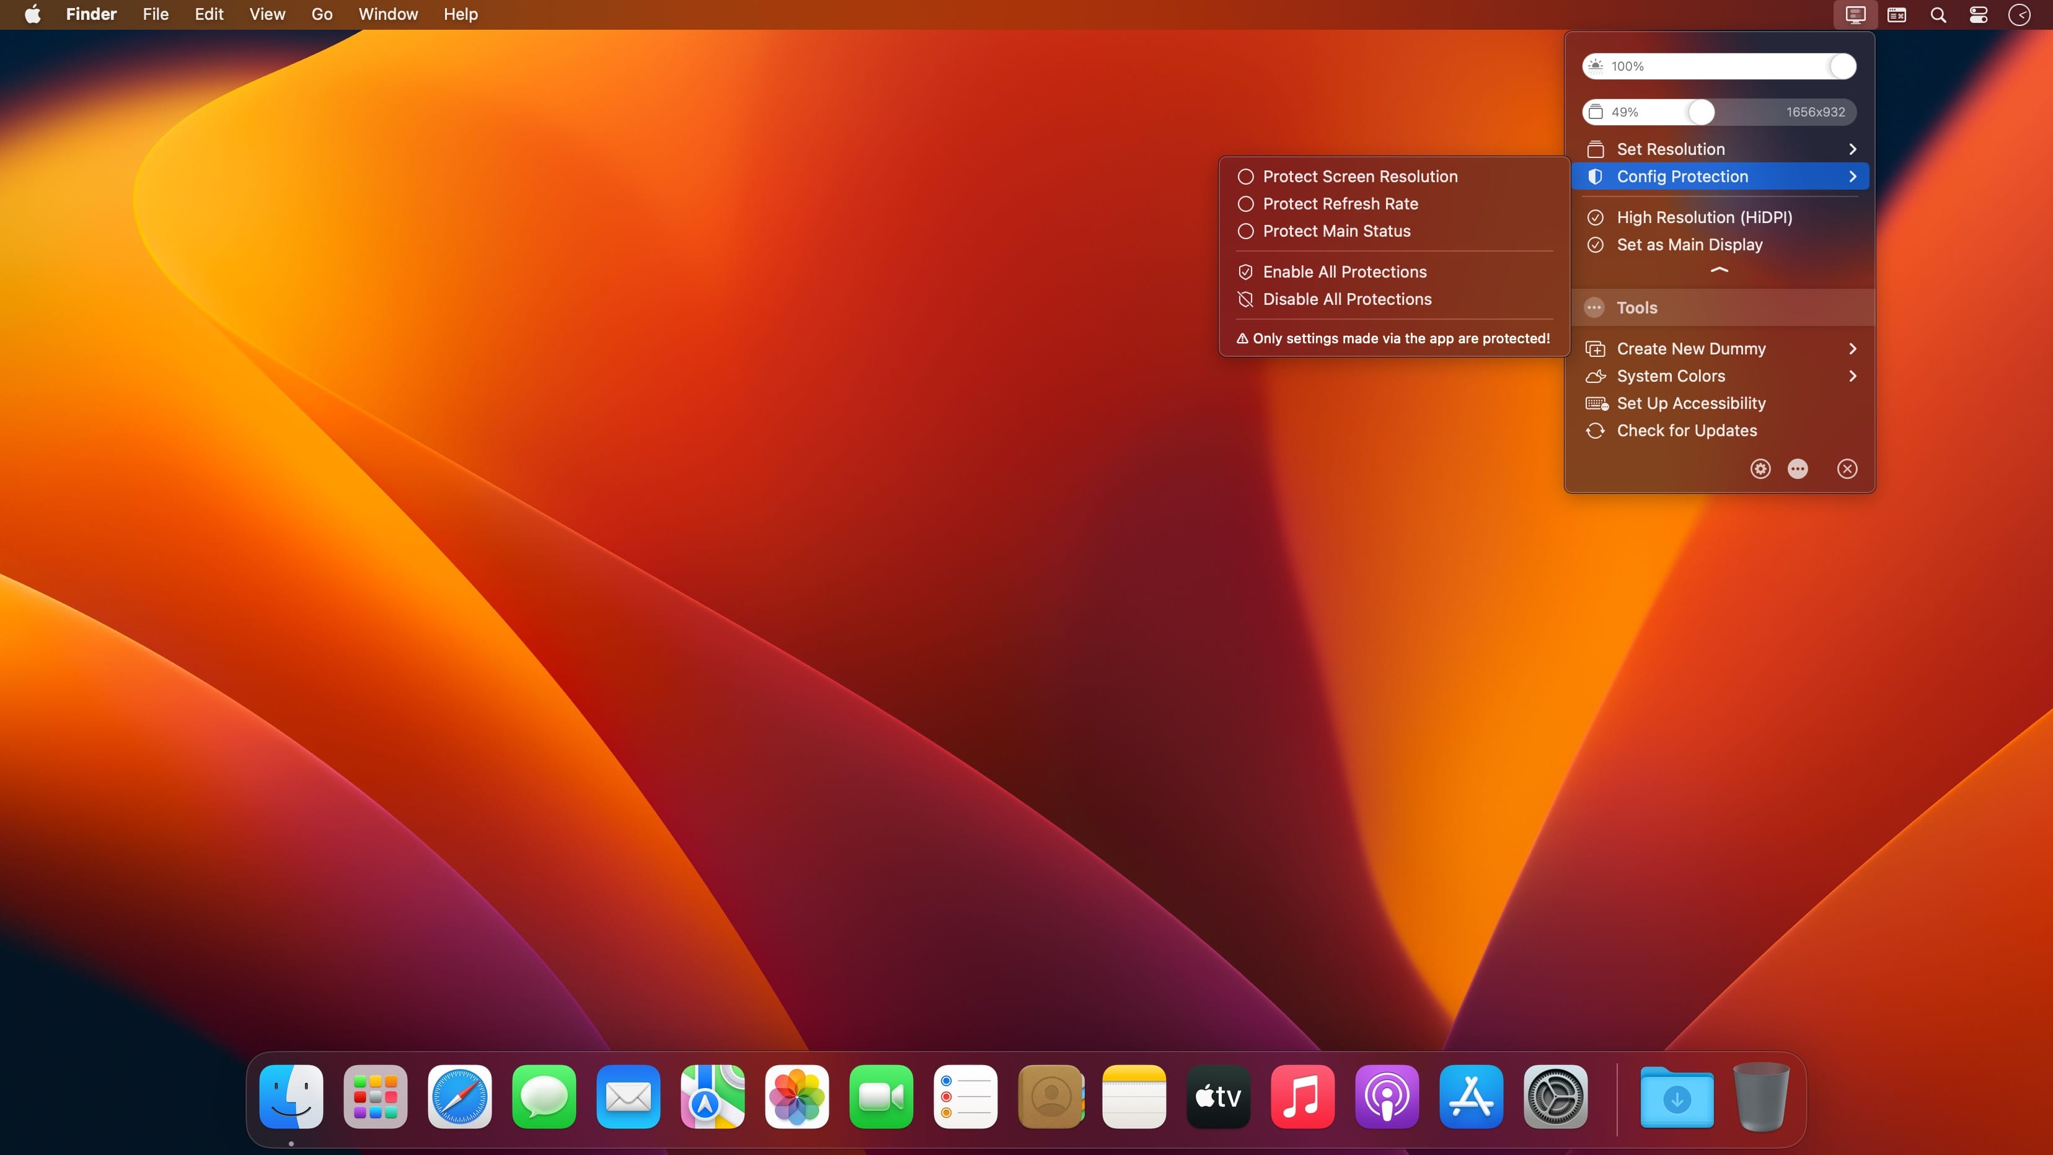2053x1155 pixels.
Task: Open Control Center in the menu bar
Action: pos(1978,14)
